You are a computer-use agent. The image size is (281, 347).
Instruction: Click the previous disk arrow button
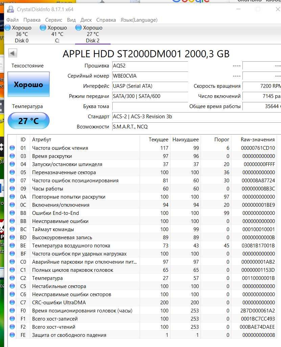pyautogui.click(x=13, y=53)
